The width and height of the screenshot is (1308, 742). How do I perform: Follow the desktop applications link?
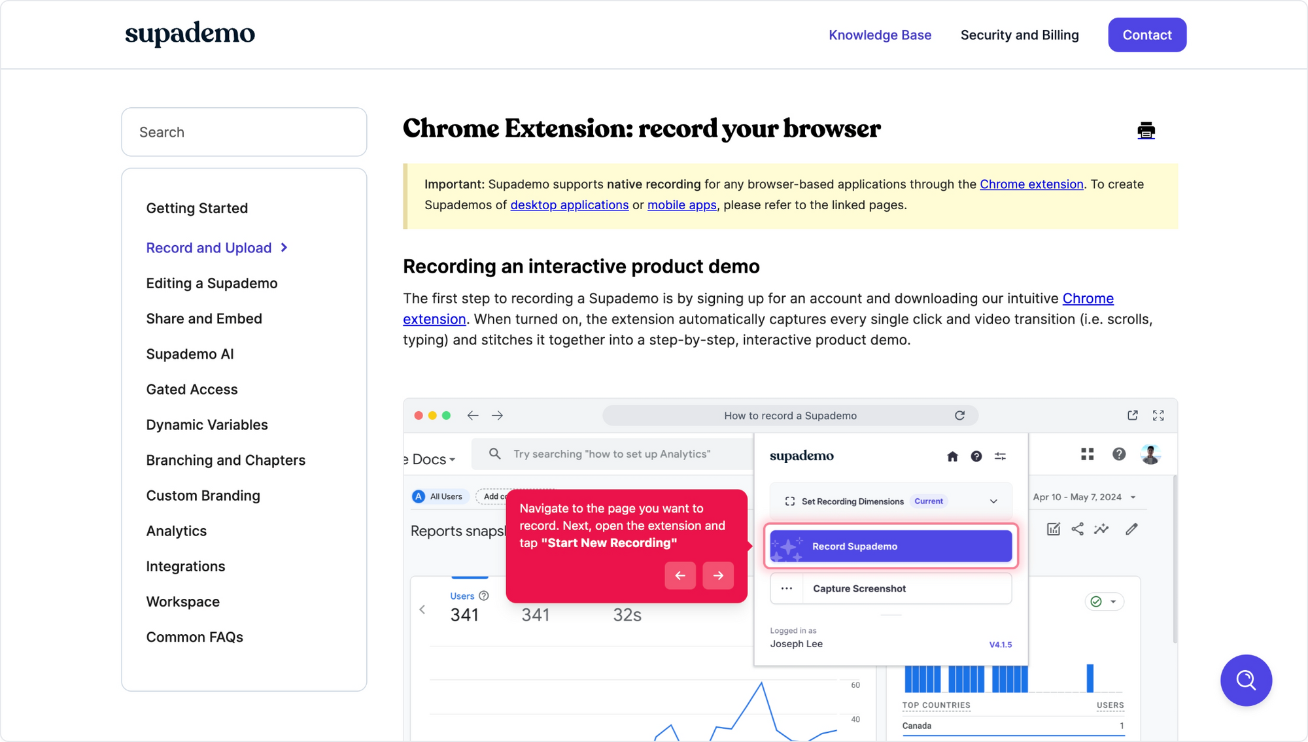pyautogui.click(x=569, y=205)
